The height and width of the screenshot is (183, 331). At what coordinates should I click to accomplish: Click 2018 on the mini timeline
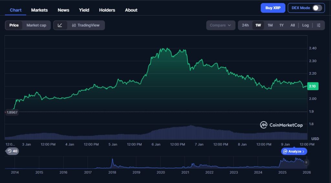(112, 172)
